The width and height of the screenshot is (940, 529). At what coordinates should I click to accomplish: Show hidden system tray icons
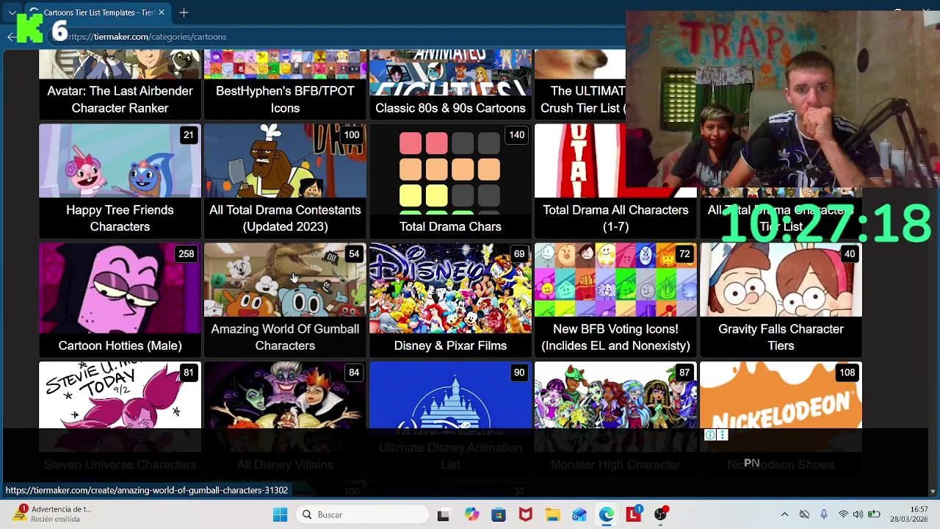784,515
